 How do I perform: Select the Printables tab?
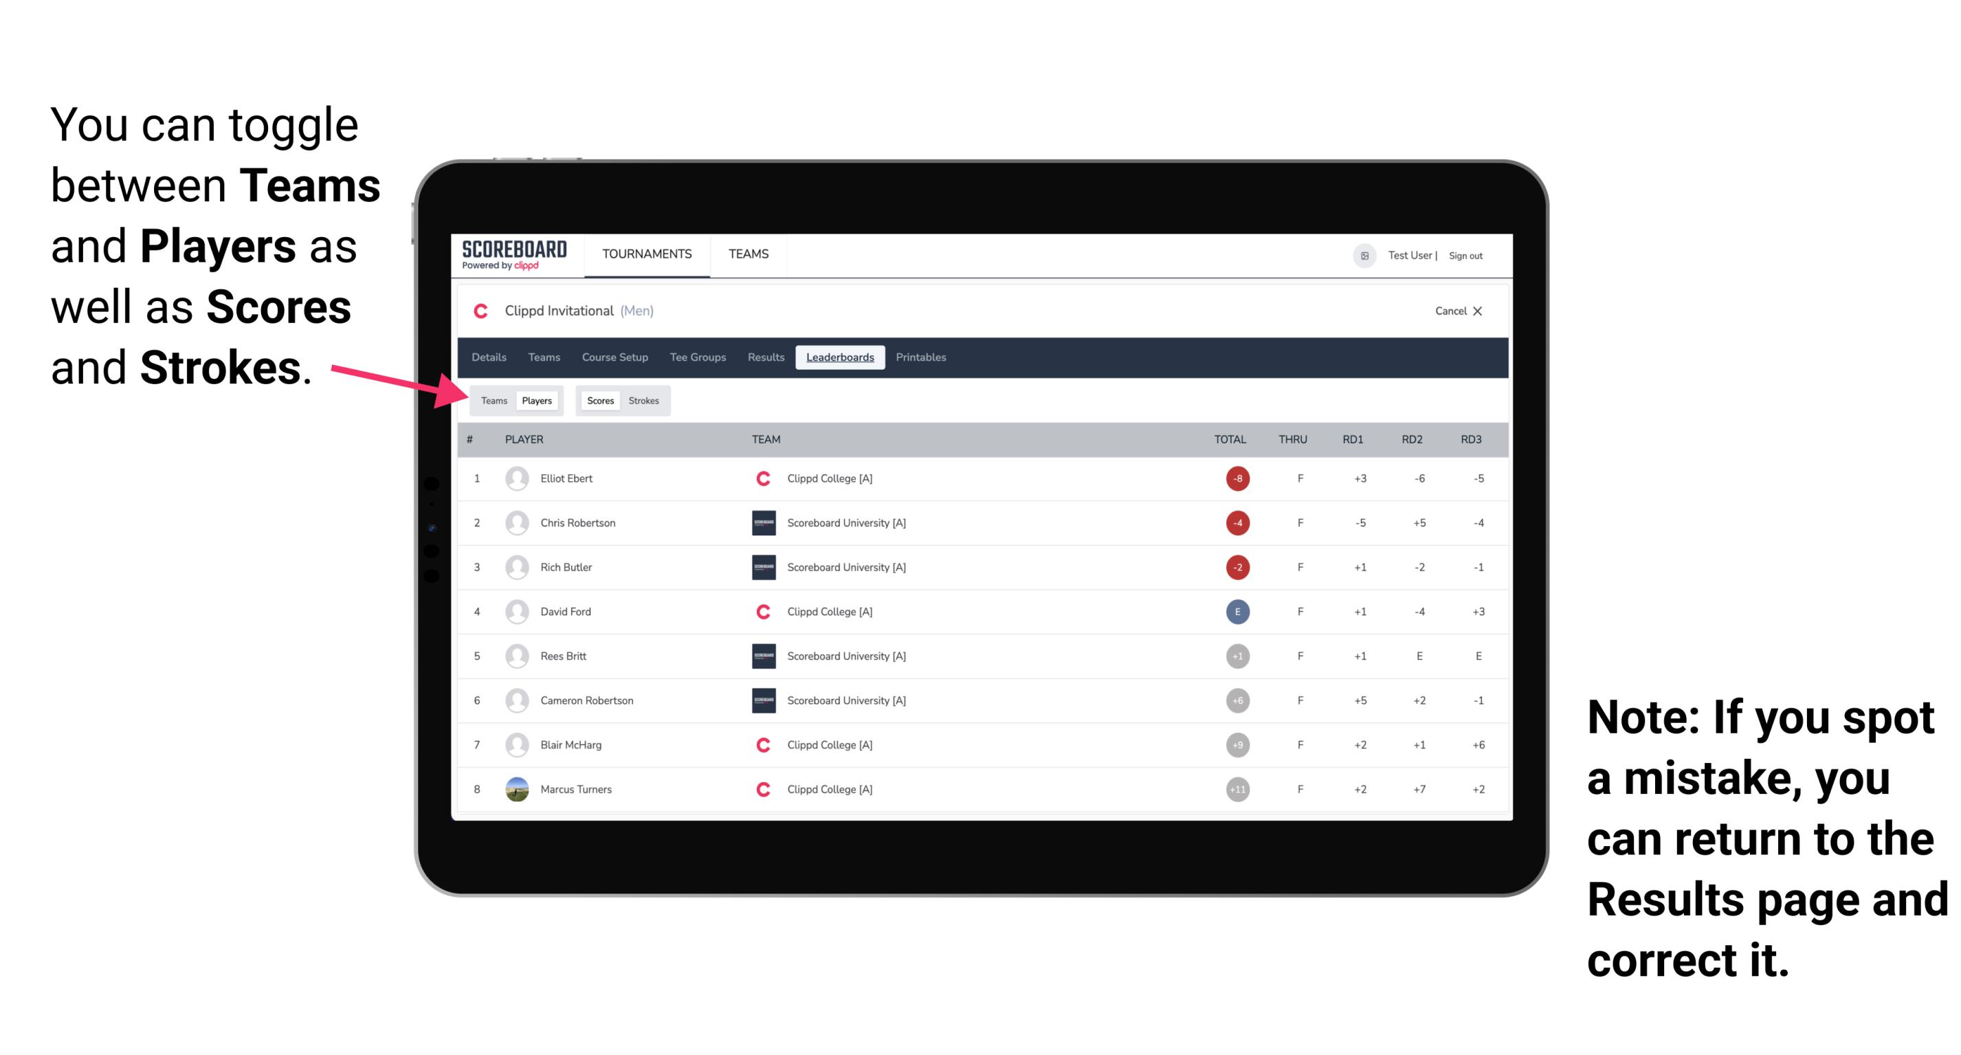[x=922, y=357]
